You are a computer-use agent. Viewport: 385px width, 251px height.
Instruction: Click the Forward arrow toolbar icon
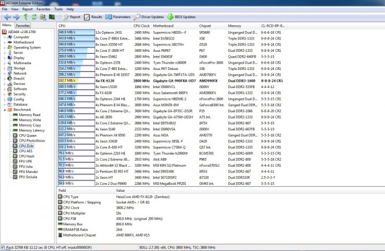tap(17, 17)
